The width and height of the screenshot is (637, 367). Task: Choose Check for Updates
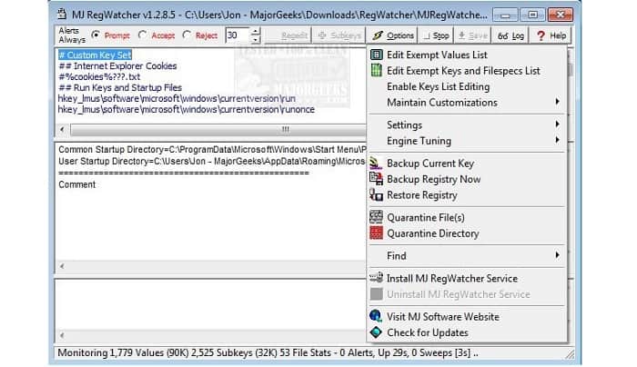[x=467, y=332]
